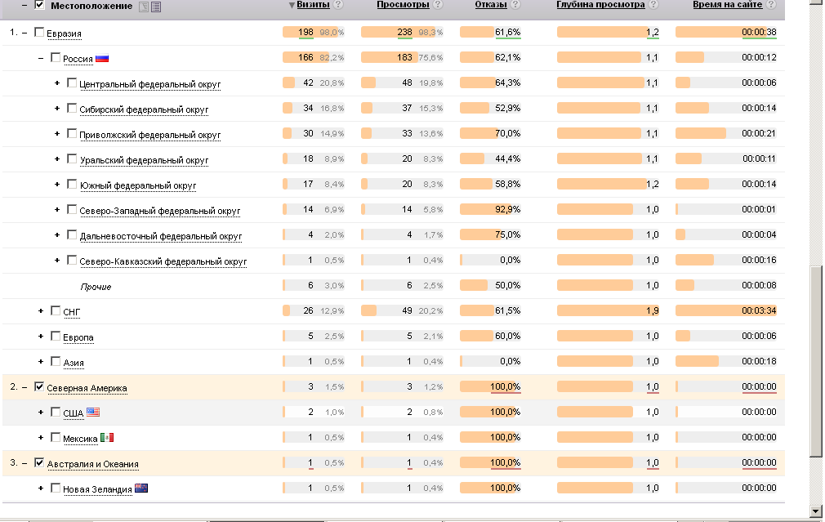Expand the СНГ row

tap(41, 311)
